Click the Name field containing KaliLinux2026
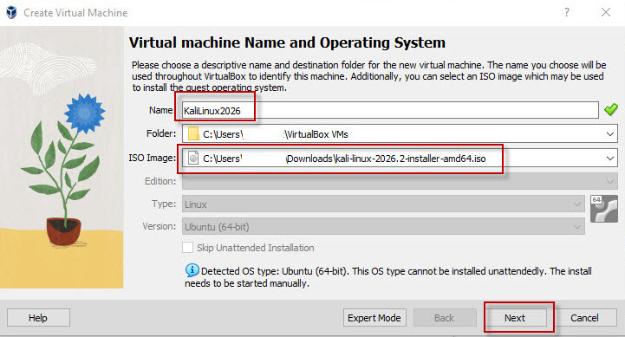This screenshot has width=625, height=337. pyautogui.click(x=390, y=110)
